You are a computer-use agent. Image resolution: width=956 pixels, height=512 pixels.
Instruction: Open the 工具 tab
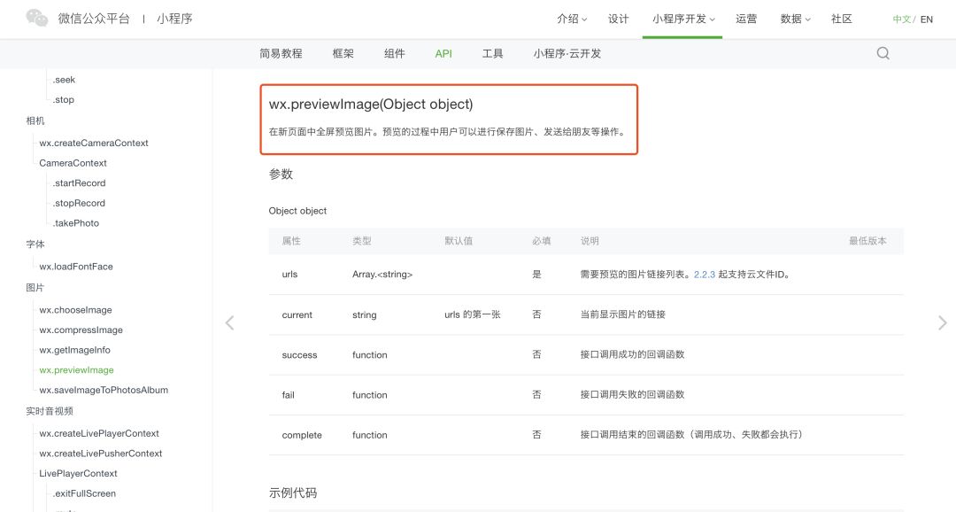493,54
